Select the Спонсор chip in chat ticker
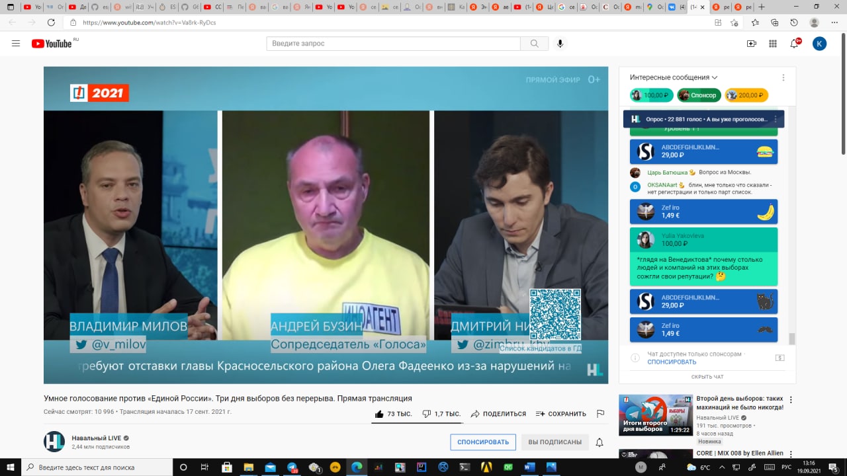 [x=699, y=95]
